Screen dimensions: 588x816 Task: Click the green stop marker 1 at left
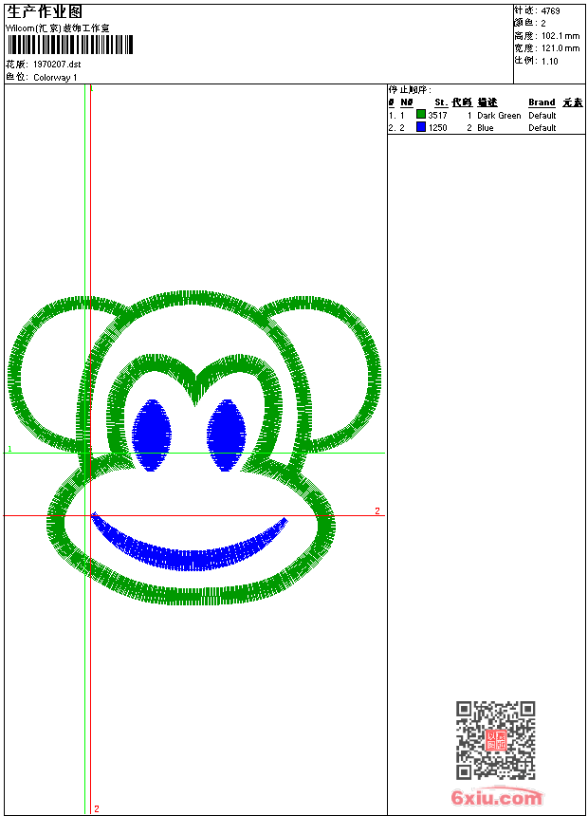coord(9,448)
